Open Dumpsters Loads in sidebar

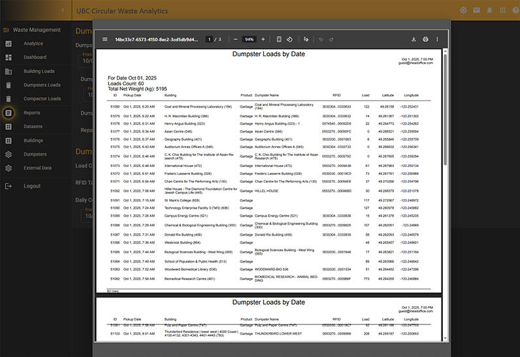click(x=42, y=85)
